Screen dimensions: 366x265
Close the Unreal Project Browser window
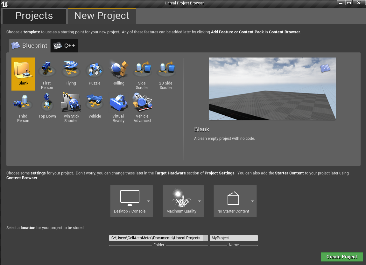(359, 3)
